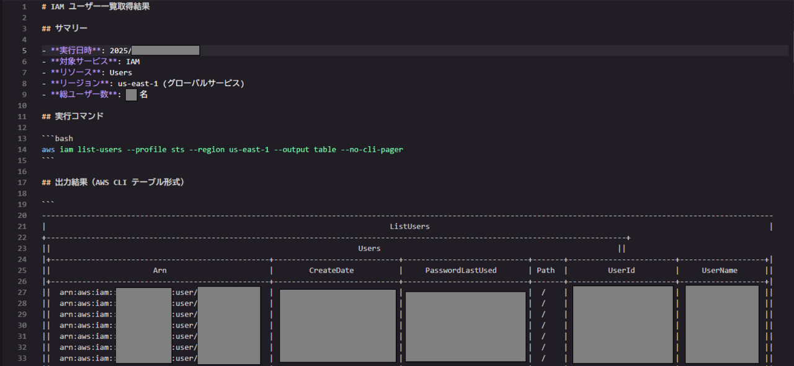Viewport: 794px width, 366px height.
Task: Click the "## サマリー" heading
Action: [x=65, y=28]
